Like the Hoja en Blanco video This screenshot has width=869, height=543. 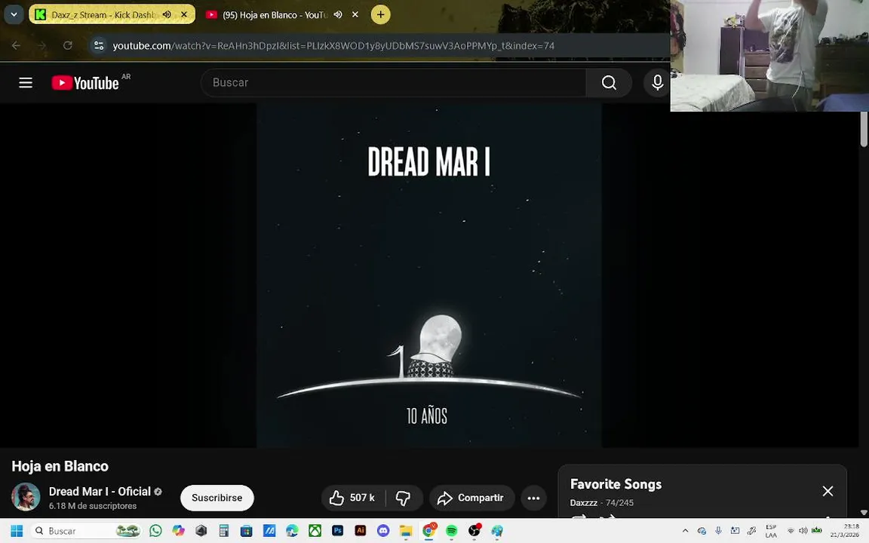pyautogui.click(x=353, y=498)
